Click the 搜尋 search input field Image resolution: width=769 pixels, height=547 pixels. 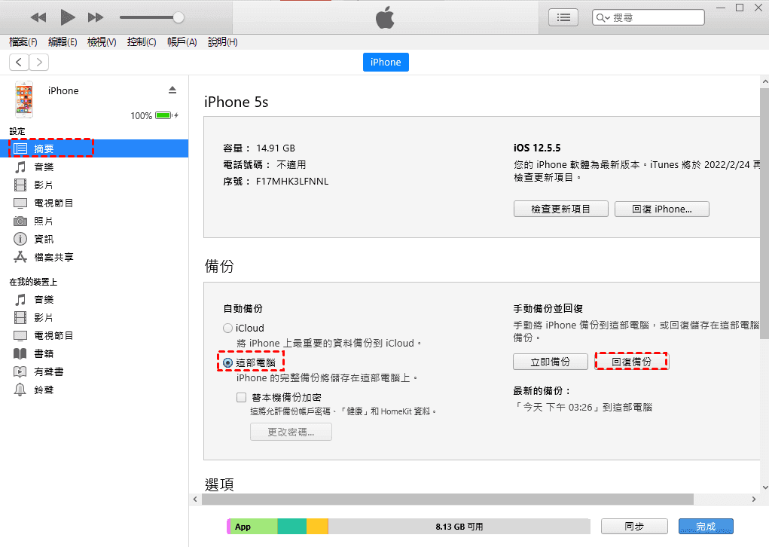pos(657,17)
